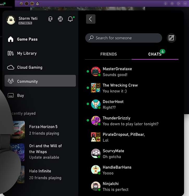Open the headset party chat icon

(51, 19)
